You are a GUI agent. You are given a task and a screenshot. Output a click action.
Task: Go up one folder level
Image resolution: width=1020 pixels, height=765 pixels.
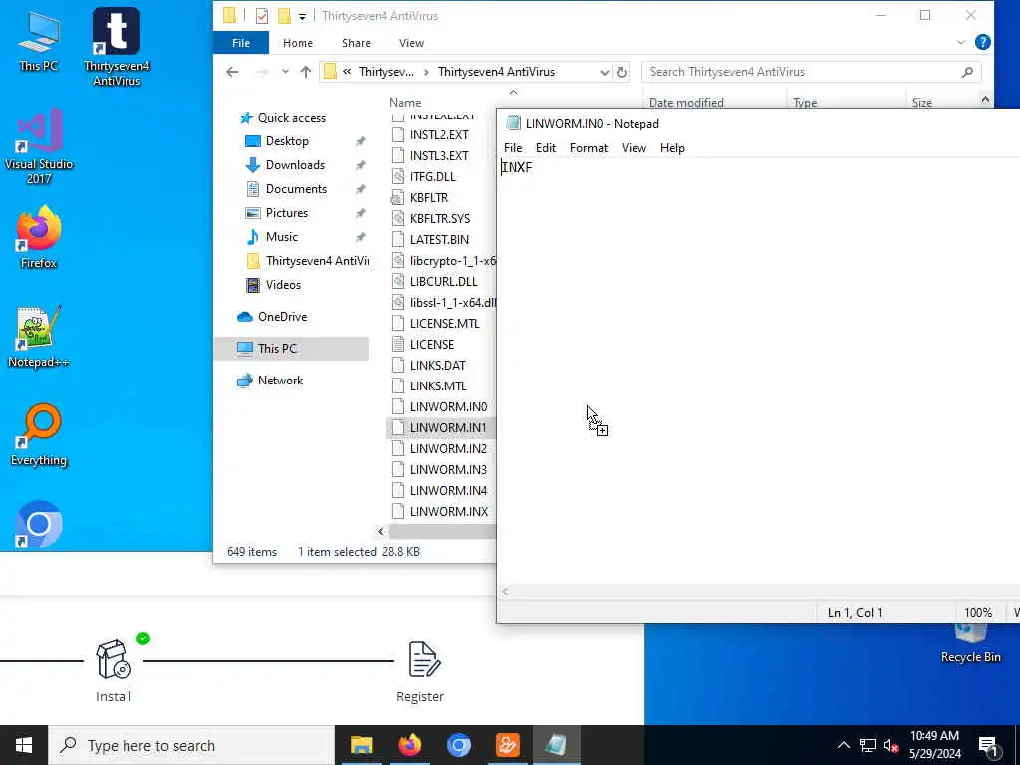306,72
